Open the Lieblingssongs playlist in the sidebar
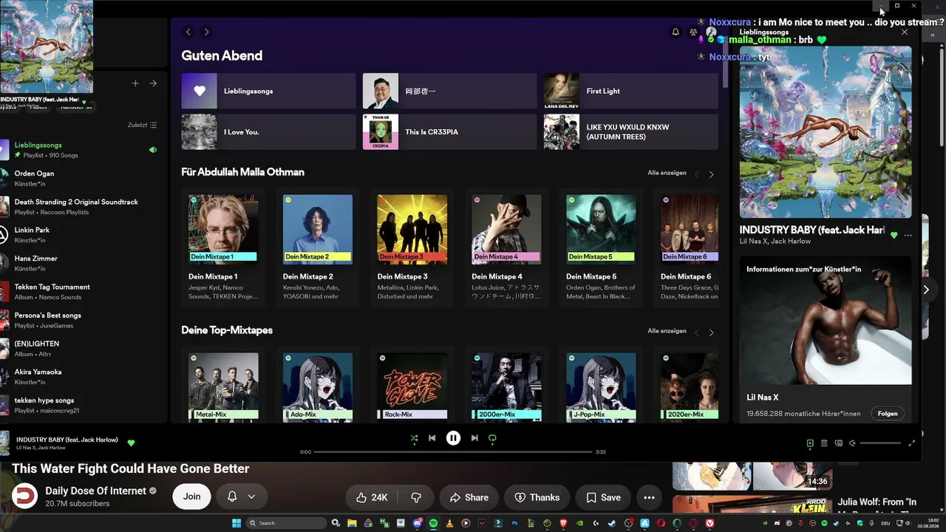Image resolution: width=946 pixels, height=532 pixels. (79, 150)
